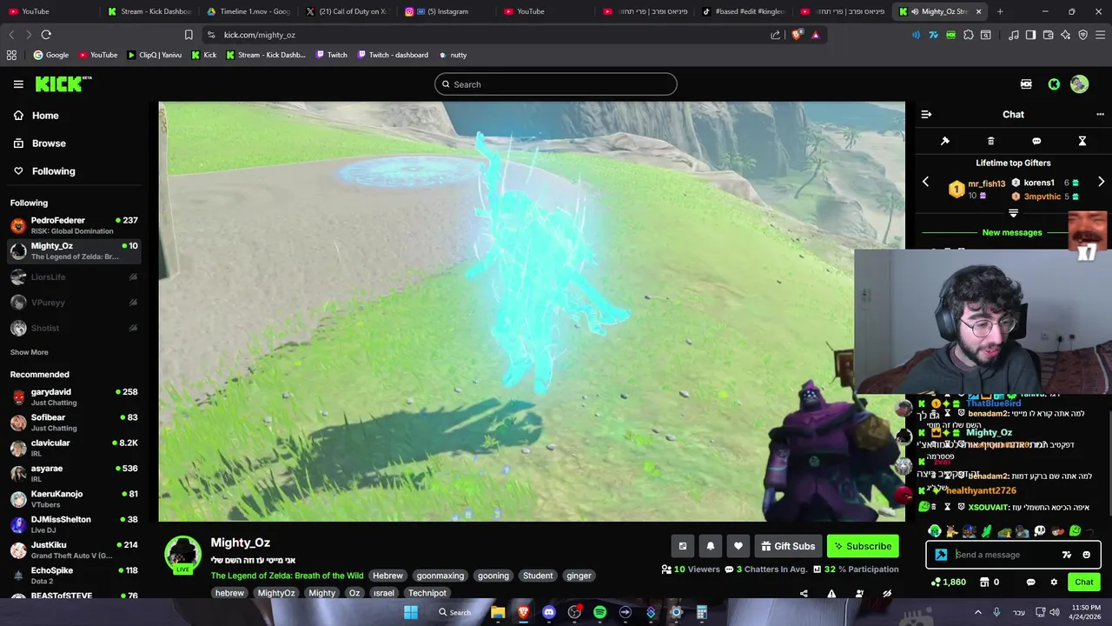
Task: Click the trash clear-chat icon
Action: (990, 141)
